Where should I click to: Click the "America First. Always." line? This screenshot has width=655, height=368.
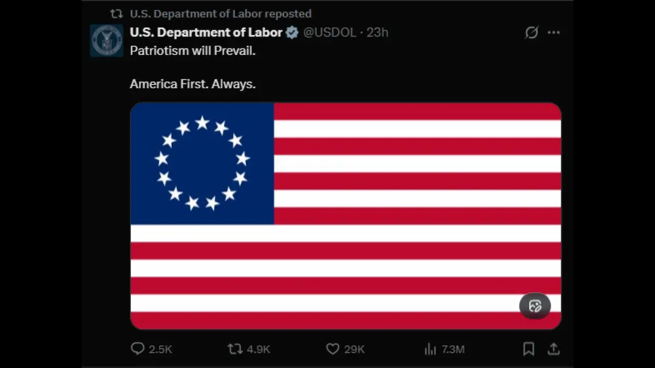click(193, 84)
